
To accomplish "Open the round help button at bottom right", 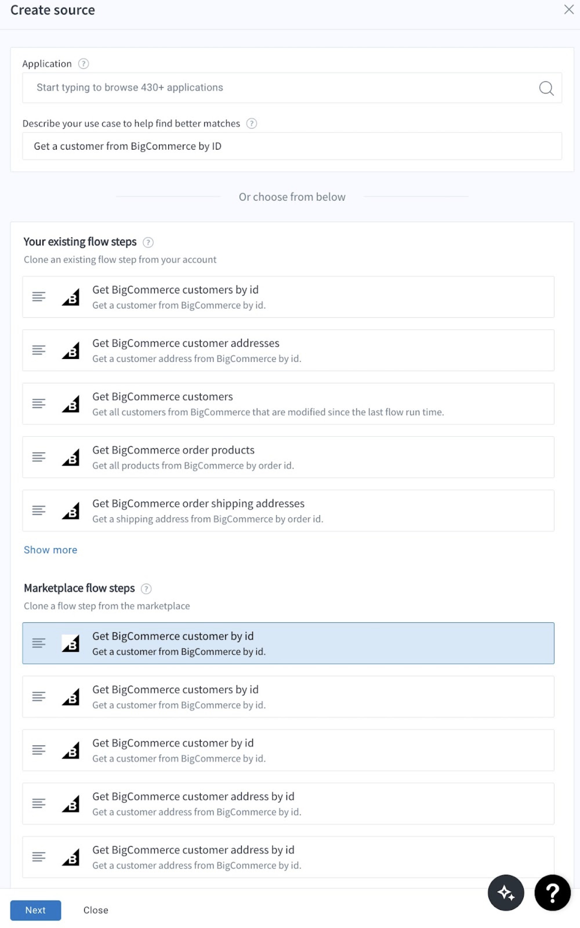I will pyautogui.click(x=552, y=893).
